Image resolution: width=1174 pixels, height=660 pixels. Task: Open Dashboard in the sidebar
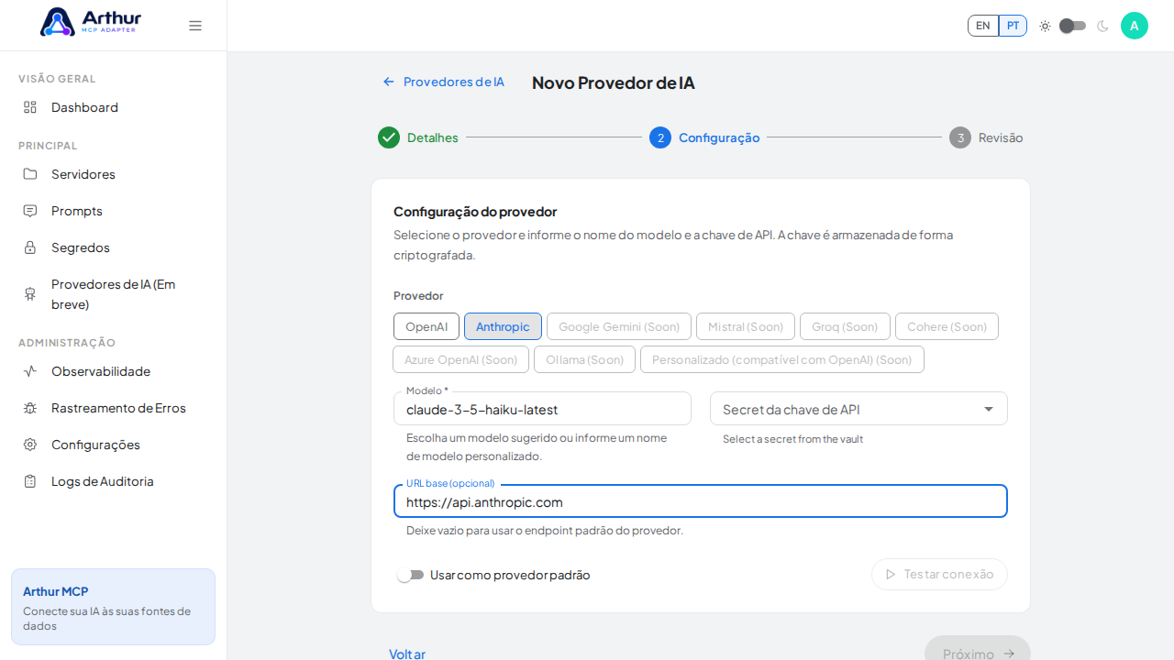(x=114, y=107)
